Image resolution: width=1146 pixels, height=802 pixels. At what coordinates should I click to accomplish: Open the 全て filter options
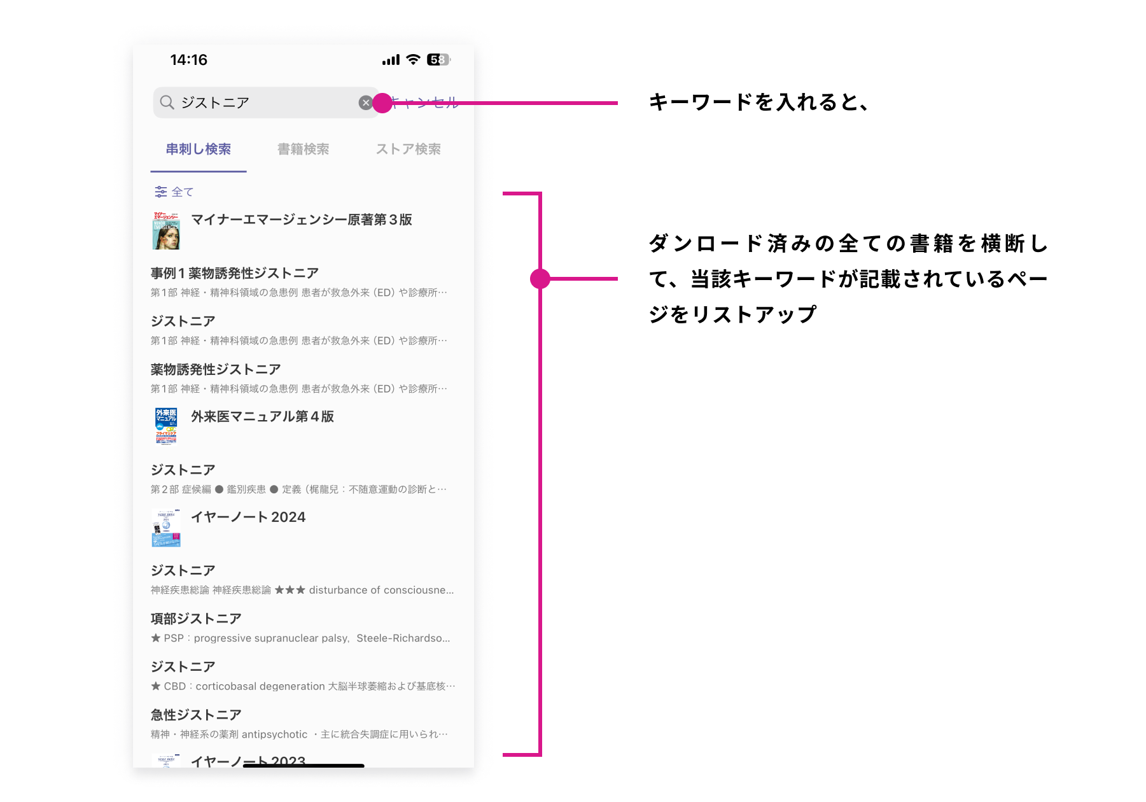coord(174,192)
